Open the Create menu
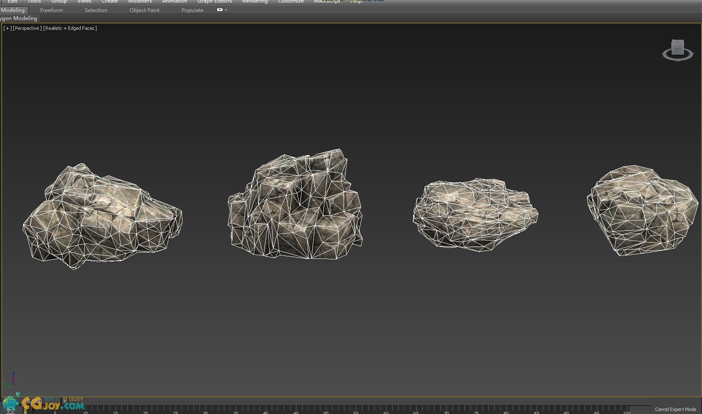This screenshot has width=702, height=414. (109, 2)
